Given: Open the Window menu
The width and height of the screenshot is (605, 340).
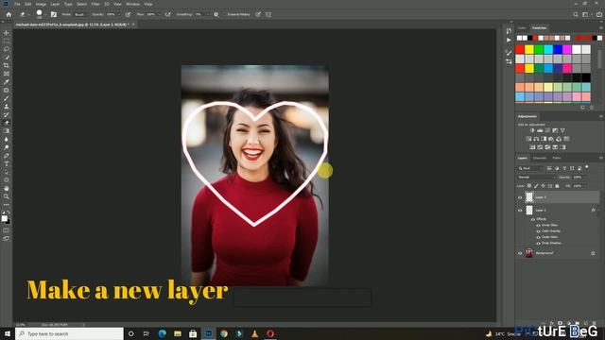Looking at the screenshot, I should point(132,4).
